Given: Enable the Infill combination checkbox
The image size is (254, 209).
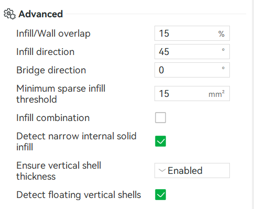Looking at the screenshot, I should point(160,118).
